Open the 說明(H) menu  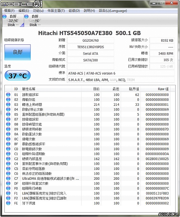[x=89, y=11]
